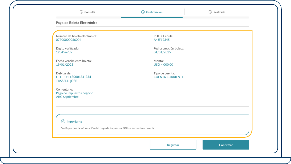Click the due date 19/01/2025
Viewport: 291px width, 164px height.
click(65, 65)
